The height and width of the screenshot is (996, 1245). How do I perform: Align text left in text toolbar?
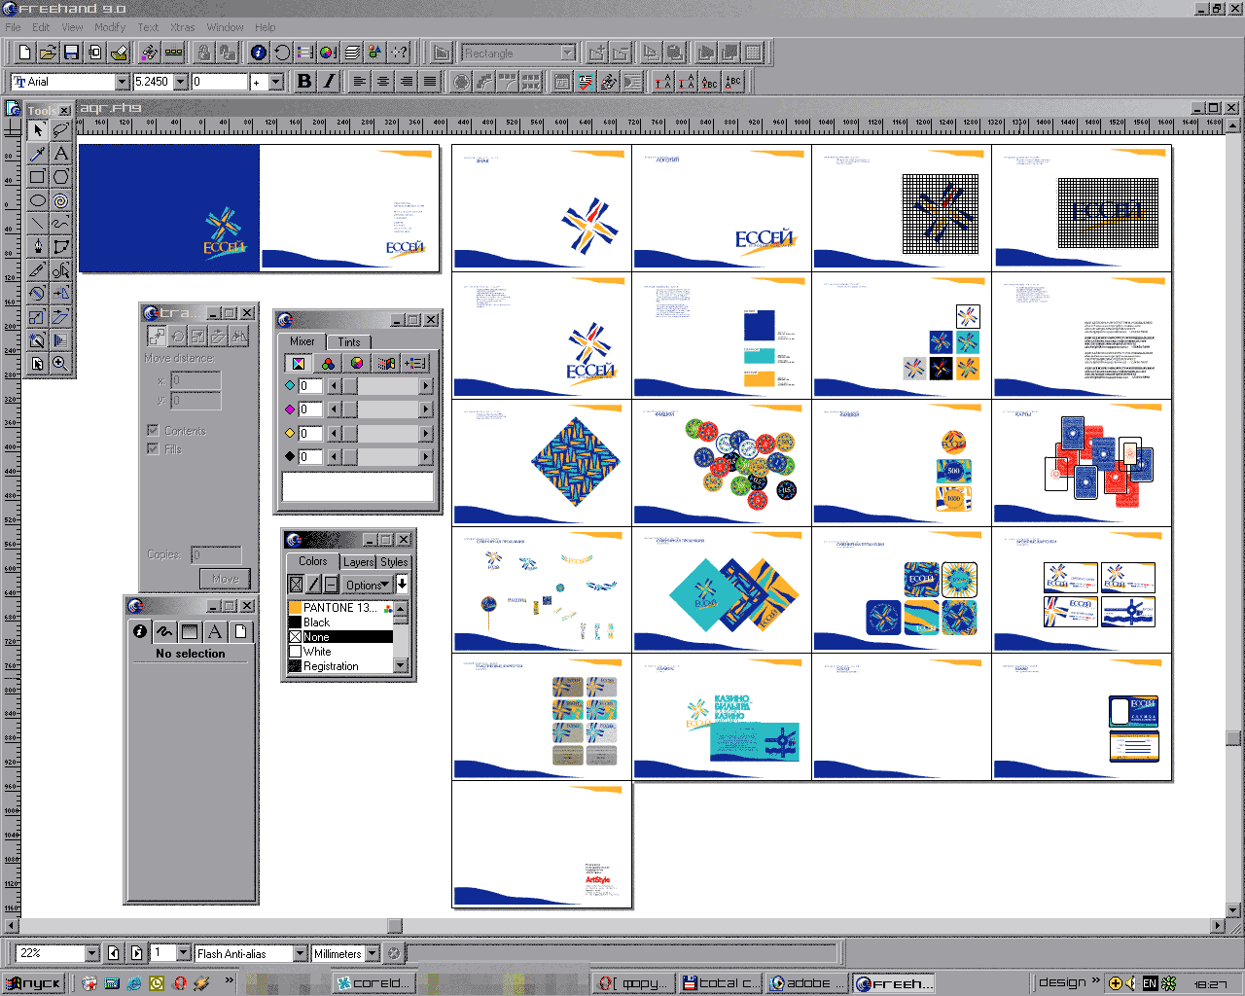pyautogui.click(x=360, y=81)
